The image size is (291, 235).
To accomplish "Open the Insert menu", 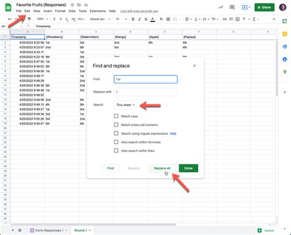I will (47, 11).
